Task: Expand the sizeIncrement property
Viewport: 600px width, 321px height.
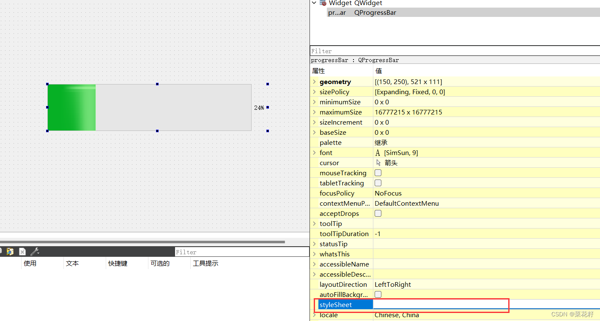Action: pos(314,122)
